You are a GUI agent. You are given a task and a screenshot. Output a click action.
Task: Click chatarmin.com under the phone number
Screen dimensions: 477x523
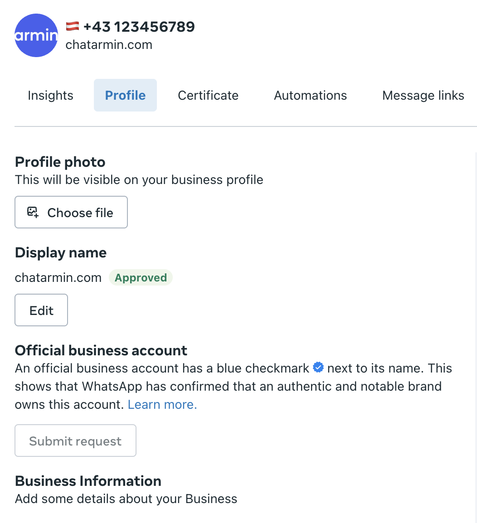pos(109,45)
